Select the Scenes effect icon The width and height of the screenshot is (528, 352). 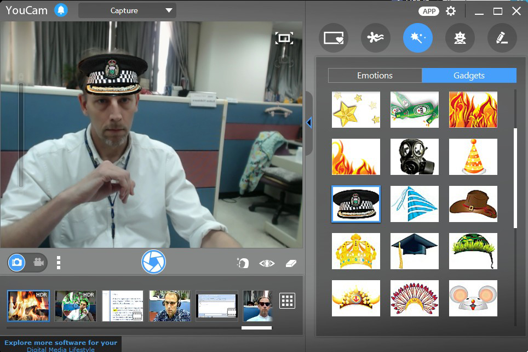click(375, 37)
